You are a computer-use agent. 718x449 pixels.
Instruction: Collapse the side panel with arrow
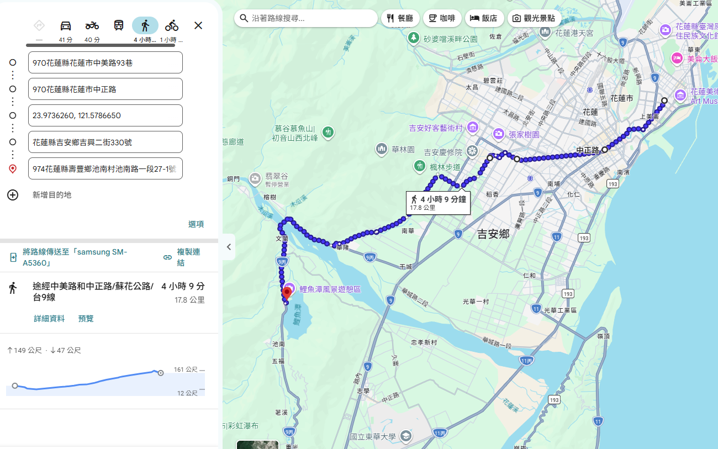pos(229,247)
